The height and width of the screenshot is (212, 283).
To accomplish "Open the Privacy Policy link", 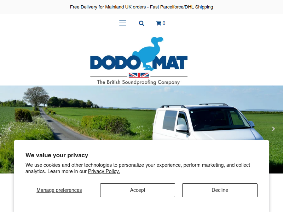I will point(104,171).
